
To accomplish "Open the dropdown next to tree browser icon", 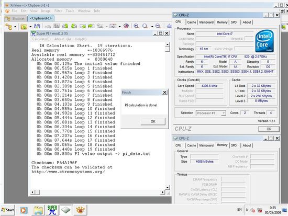I will (15, 27).
